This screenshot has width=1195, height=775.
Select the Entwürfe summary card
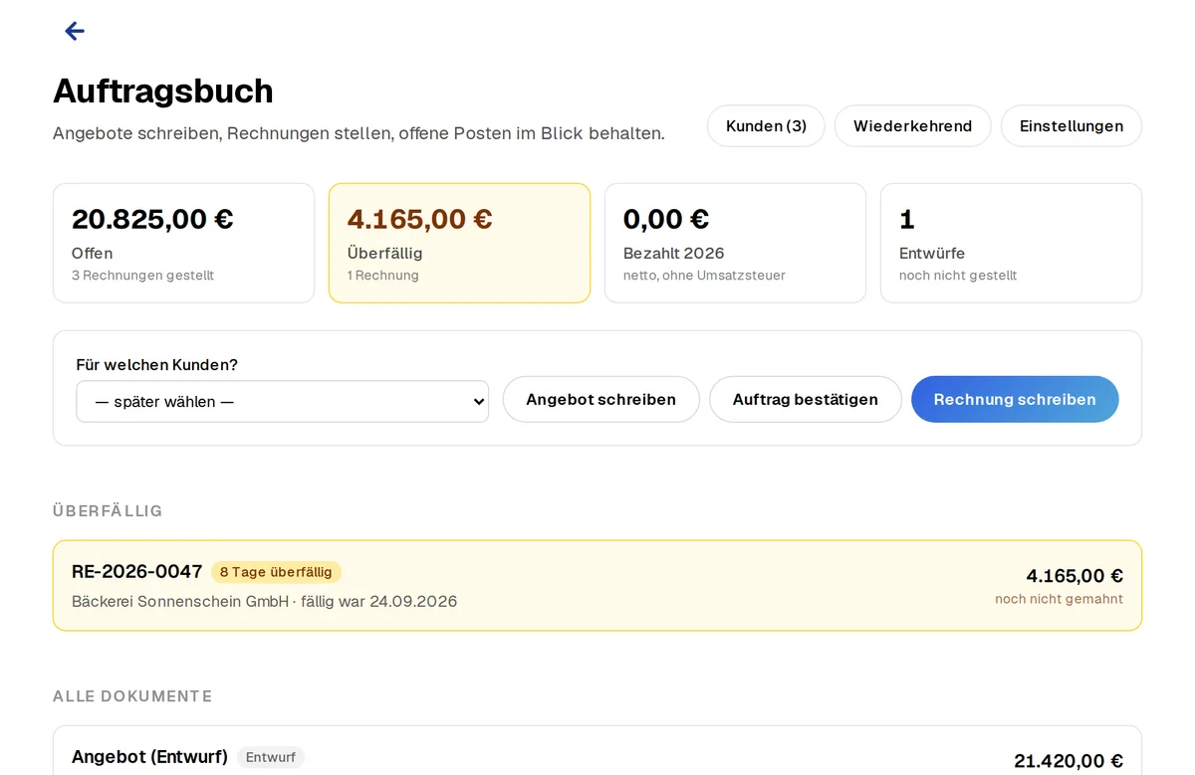pos(1011,243)
